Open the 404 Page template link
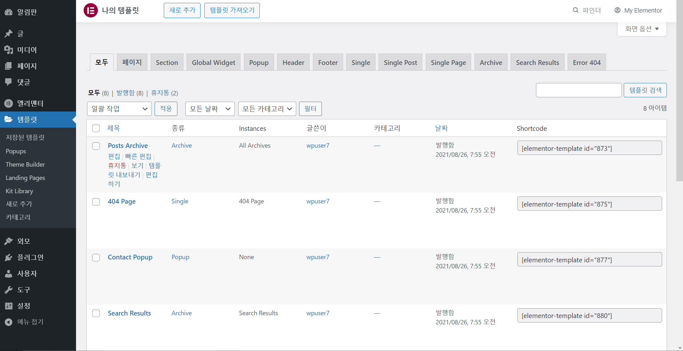The image size is (683, 351). 122,201
